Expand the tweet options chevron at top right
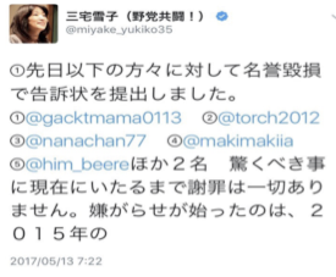The height and width of the screenshot is (277, 336). click(334, 16)
